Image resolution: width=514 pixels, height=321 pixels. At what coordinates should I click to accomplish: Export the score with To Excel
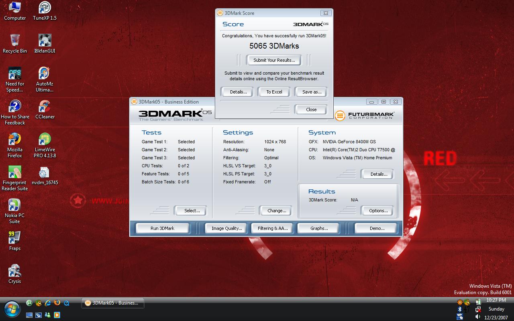(x=274, y=92)
